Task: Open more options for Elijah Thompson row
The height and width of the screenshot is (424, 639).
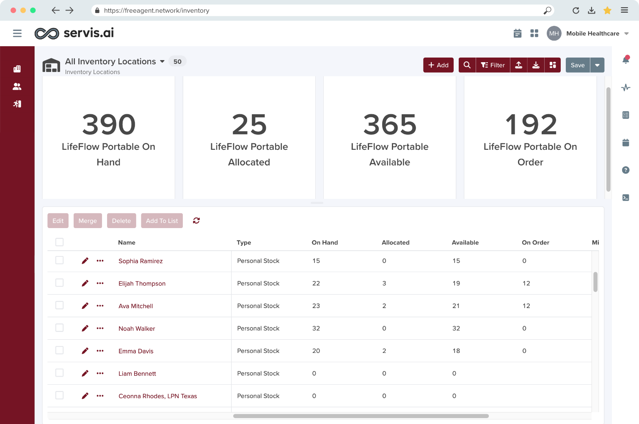Action: [100, 283]
